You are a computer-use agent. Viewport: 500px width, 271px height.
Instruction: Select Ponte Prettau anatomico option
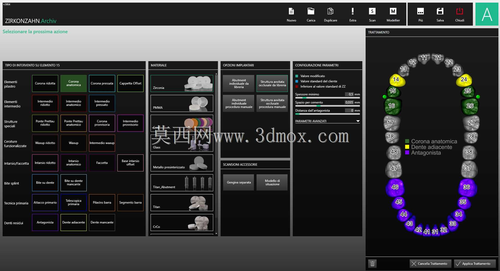[x=74, y=123]
